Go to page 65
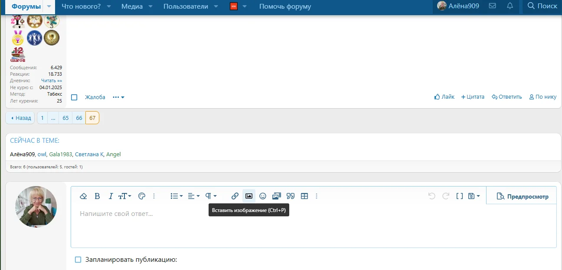 pos(65,118)
